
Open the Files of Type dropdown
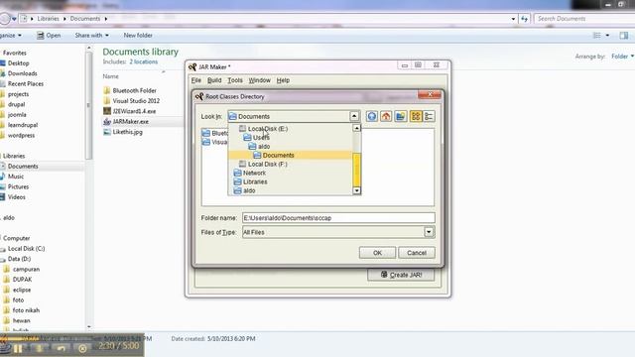429,232
